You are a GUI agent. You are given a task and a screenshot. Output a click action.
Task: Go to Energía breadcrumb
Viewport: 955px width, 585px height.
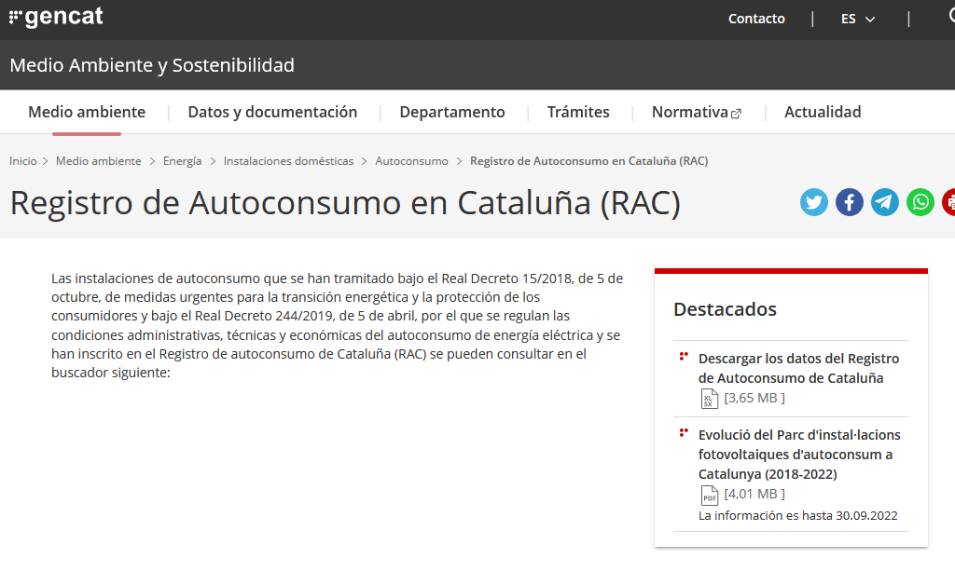point(182,161)
